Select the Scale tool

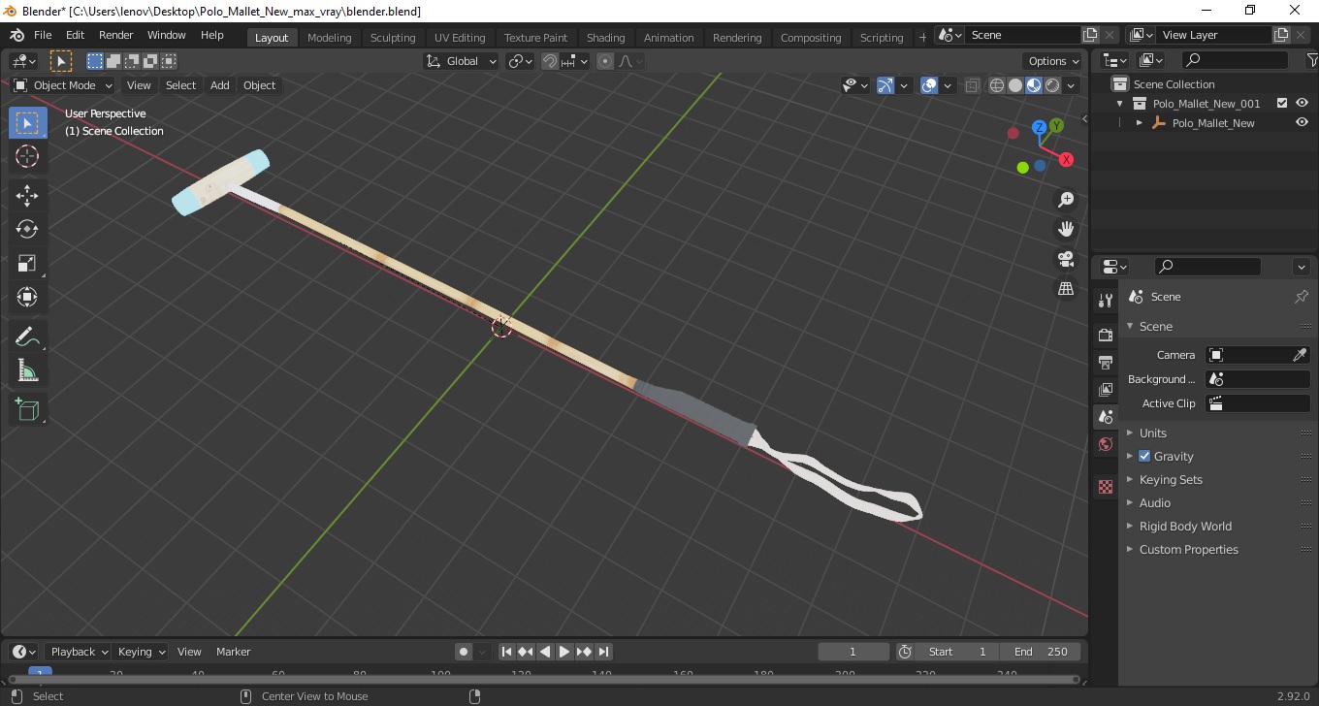click(x=27, y=263)
